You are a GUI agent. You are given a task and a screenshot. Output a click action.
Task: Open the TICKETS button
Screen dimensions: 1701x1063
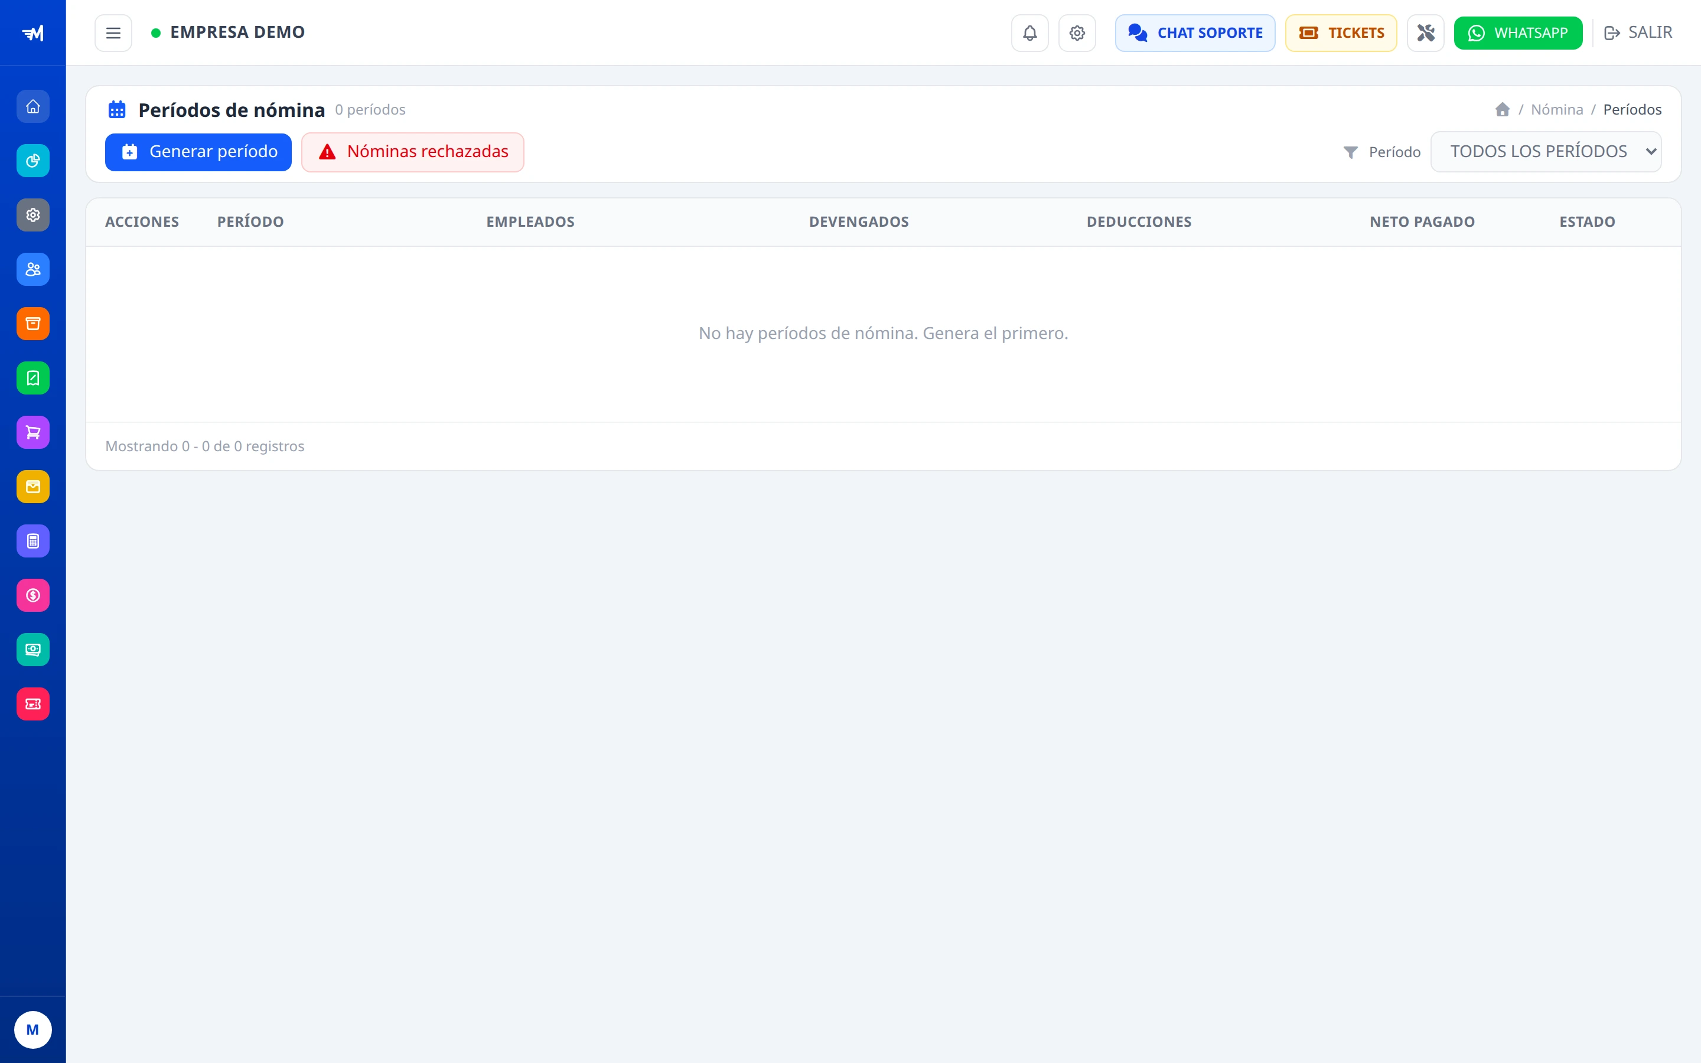click(x=1341, y=33)
